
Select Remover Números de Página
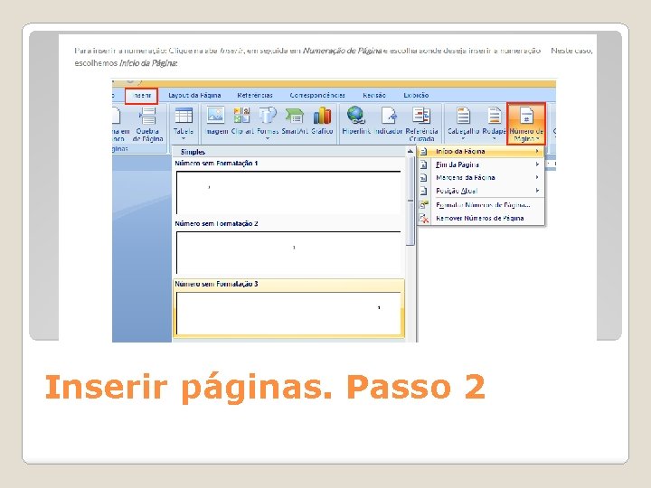(x=480, y=219)
